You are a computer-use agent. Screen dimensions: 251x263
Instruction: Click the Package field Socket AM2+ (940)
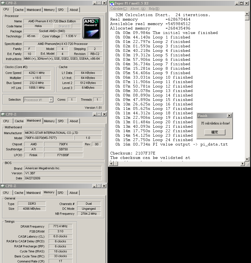pyautogui.click(x=52, y=31)
